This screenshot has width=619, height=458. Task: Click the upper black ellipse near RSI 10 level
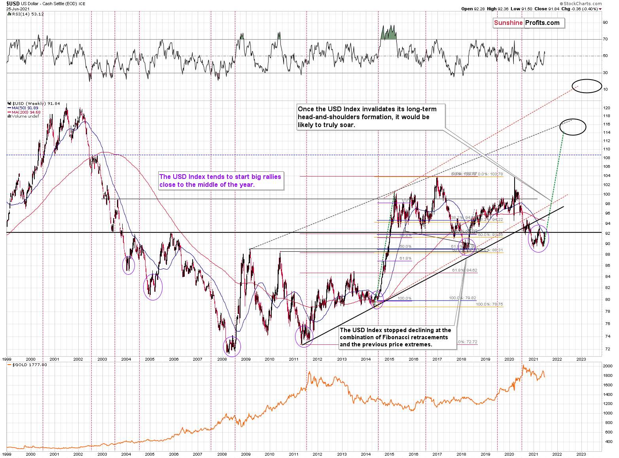click(x=587, y=86)
